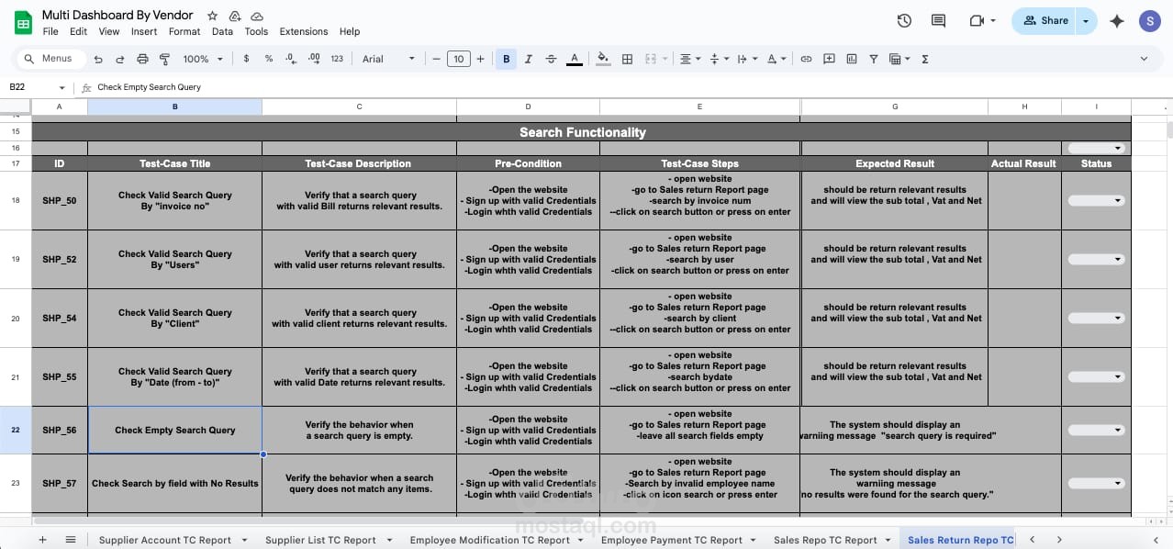Increase decimal places

(x=314, y=59)
